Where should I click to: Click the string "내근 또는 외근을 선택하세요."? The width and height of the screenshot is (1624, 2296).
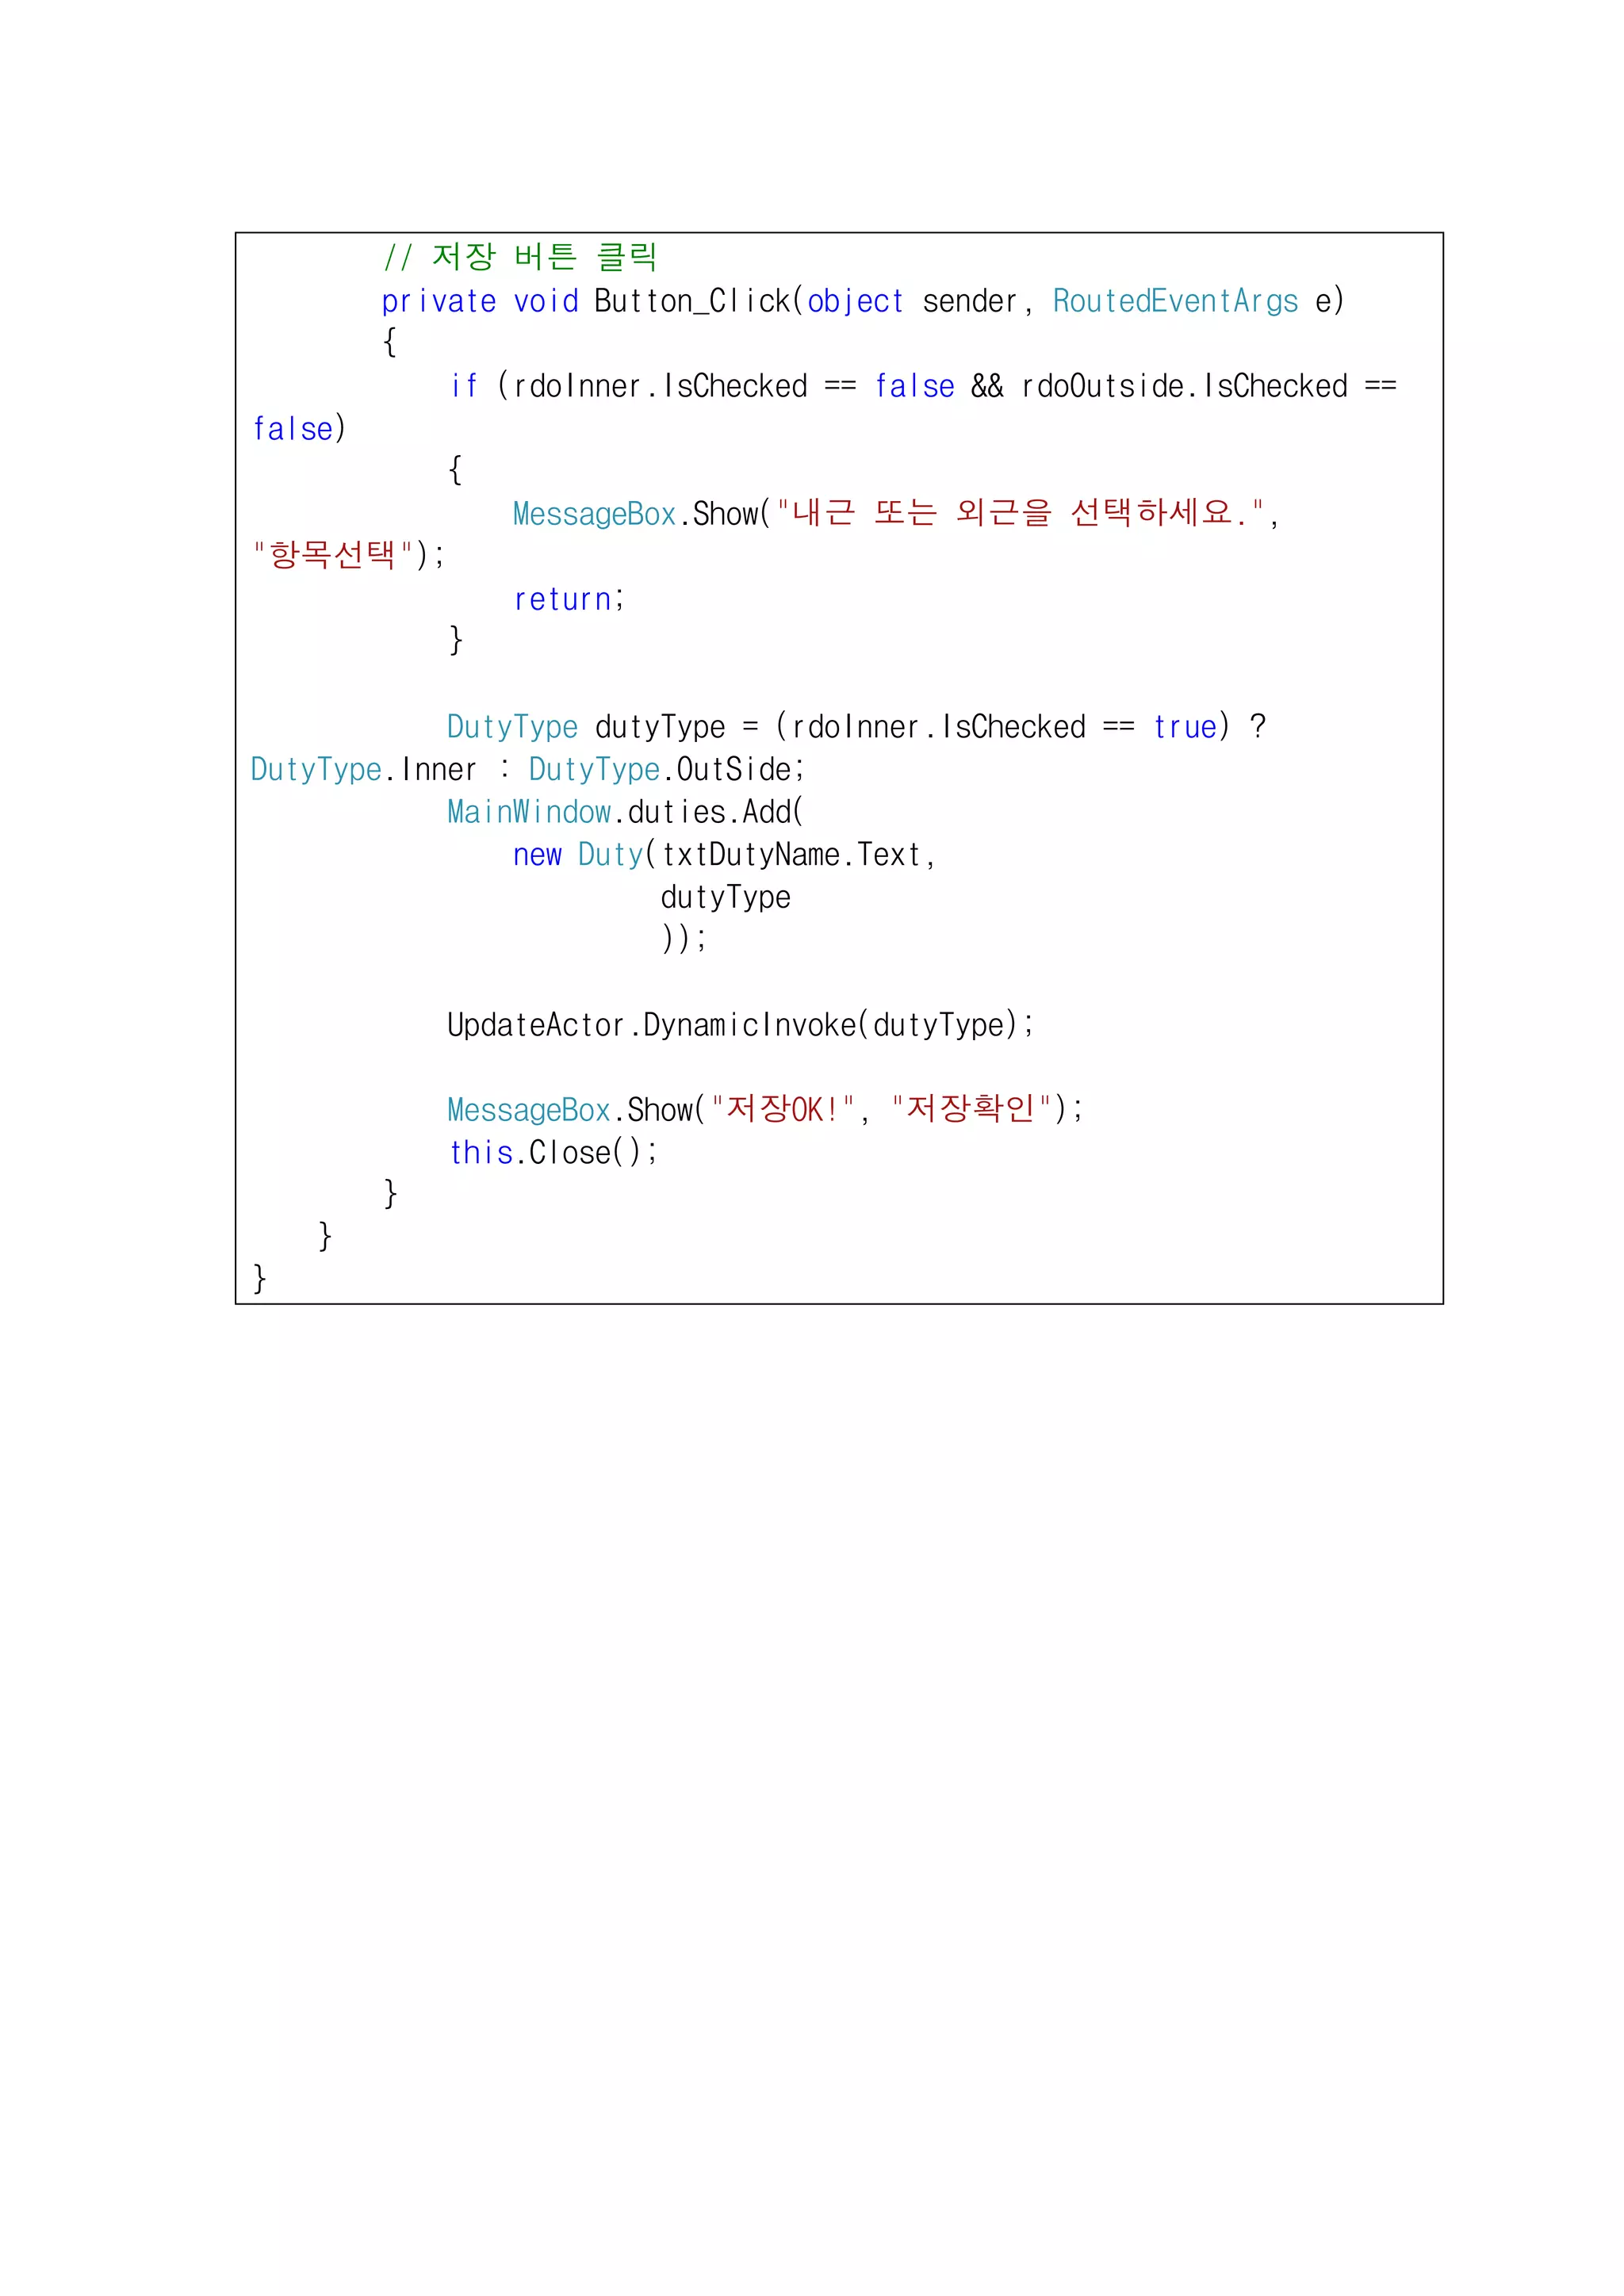click(x=1021, y=513)
